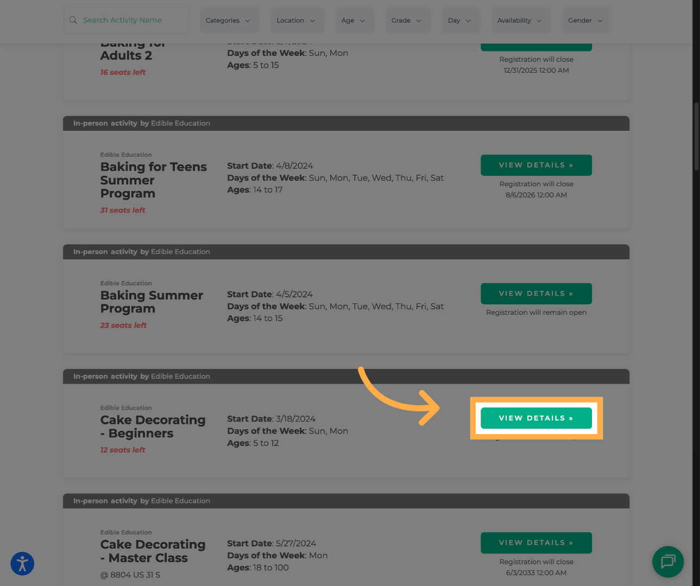
Task: Click the search magnifier icon
Action: [x=73, y=20]
